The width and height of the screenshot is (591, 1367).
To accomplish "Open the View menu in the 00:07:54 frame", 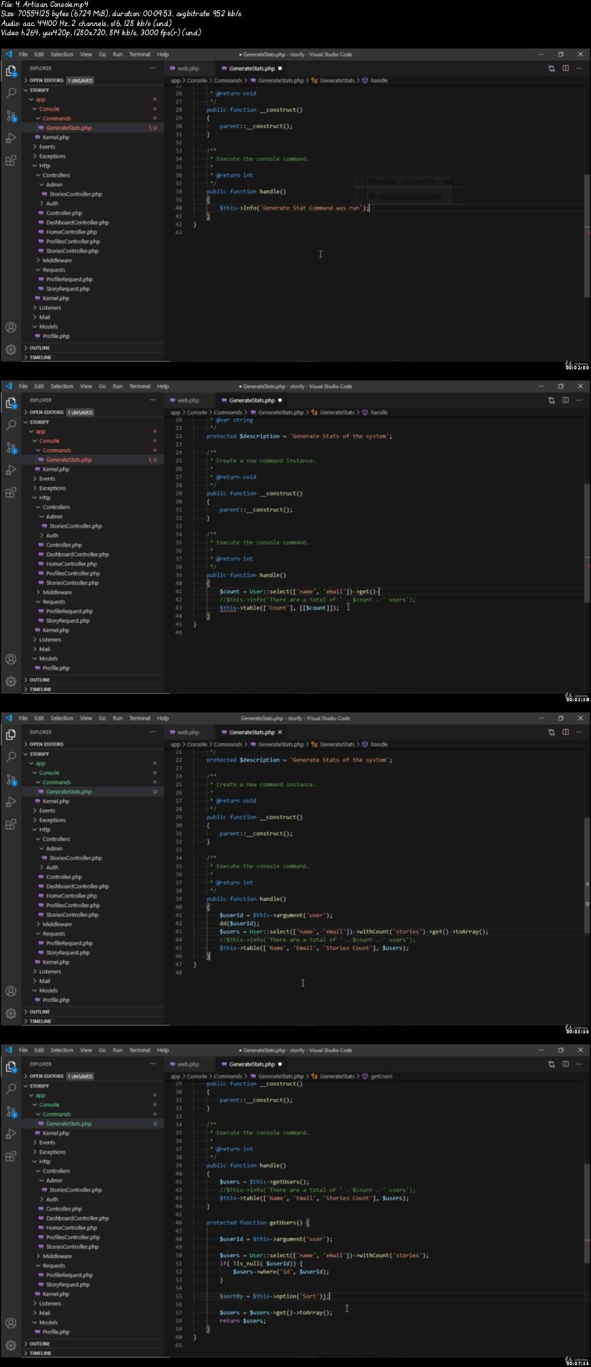I will [x=86, y=1050].
